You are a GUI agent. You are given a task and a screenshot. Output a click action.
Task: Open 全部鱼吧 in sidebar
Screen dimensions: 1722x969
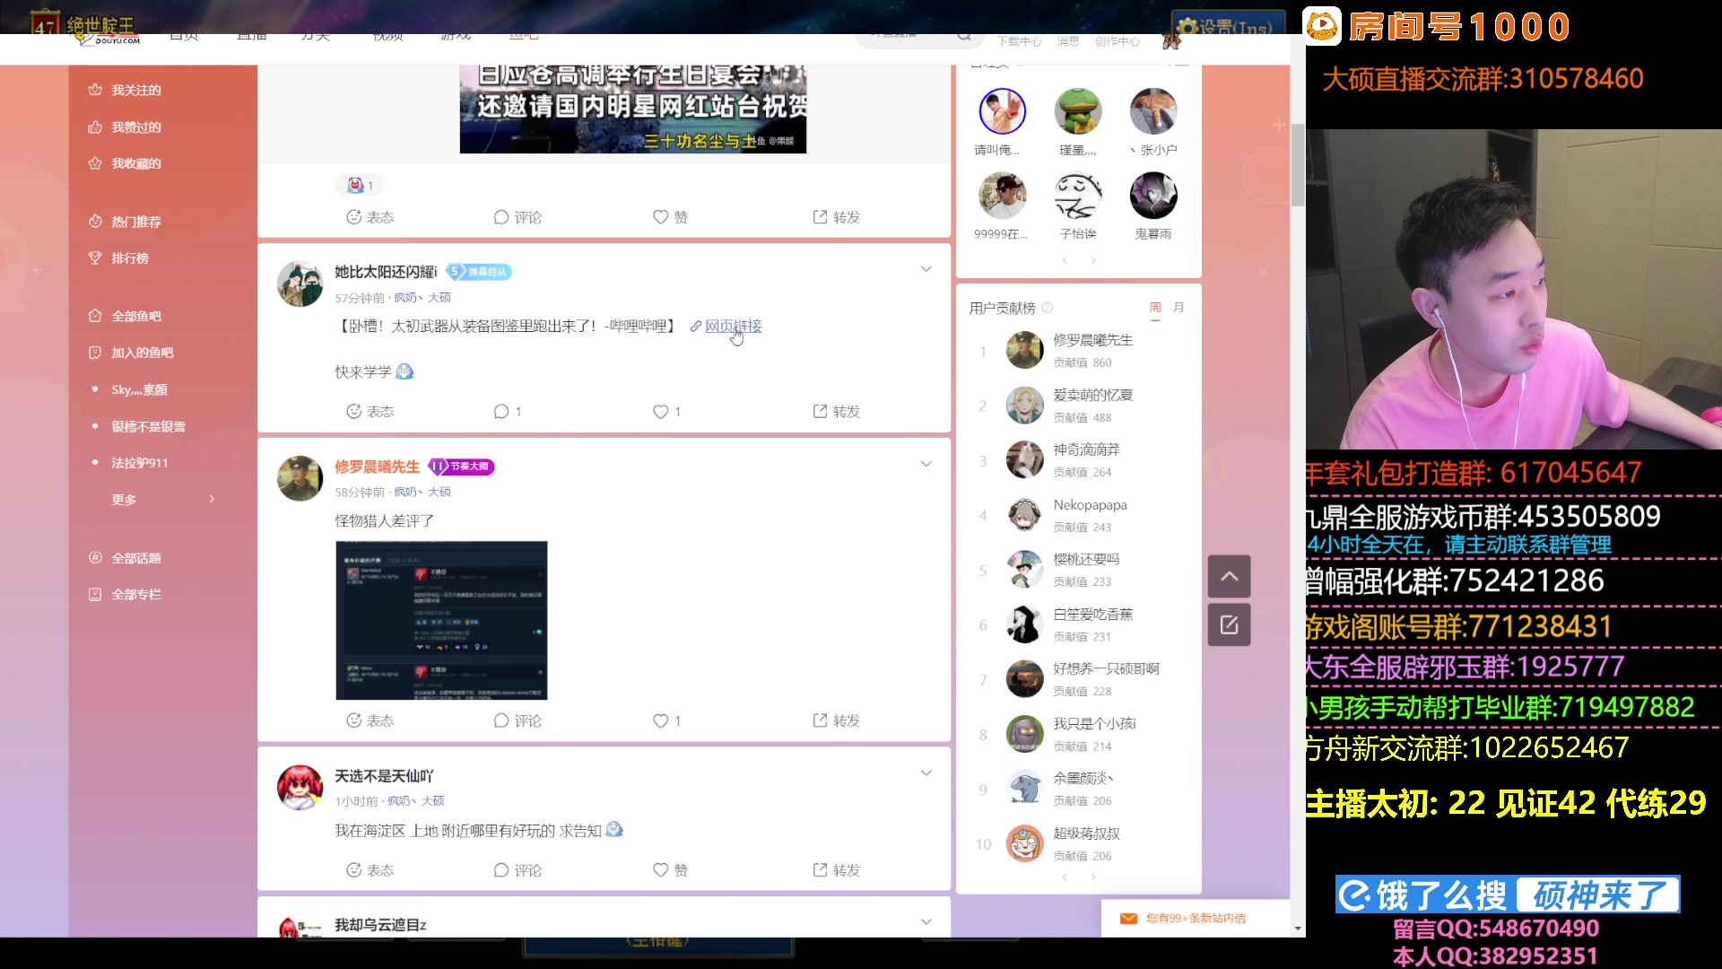(125, 316)
